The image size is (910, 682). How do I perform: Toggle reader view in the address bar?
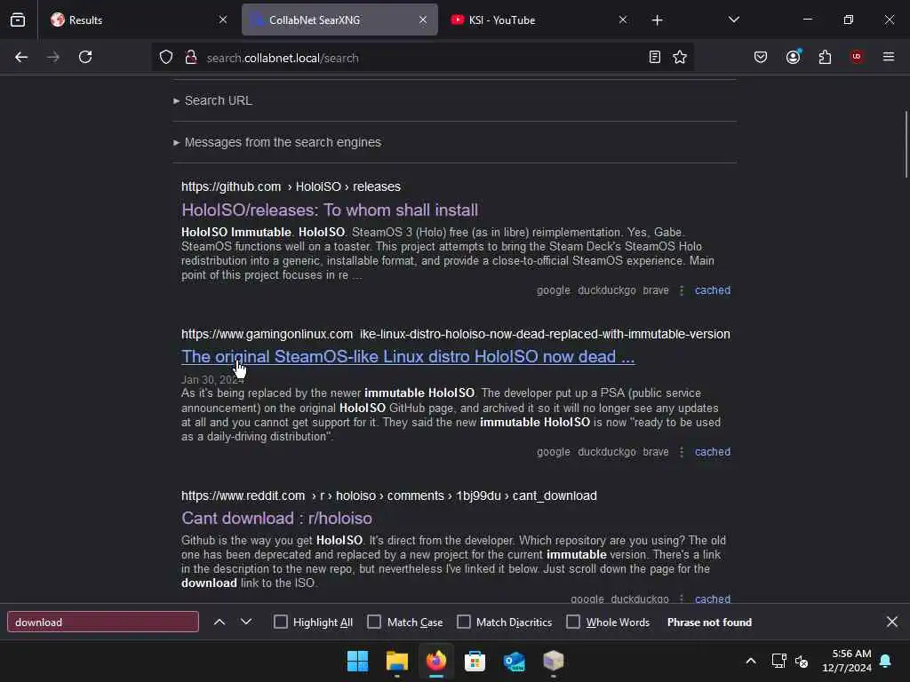click(655, 57)
